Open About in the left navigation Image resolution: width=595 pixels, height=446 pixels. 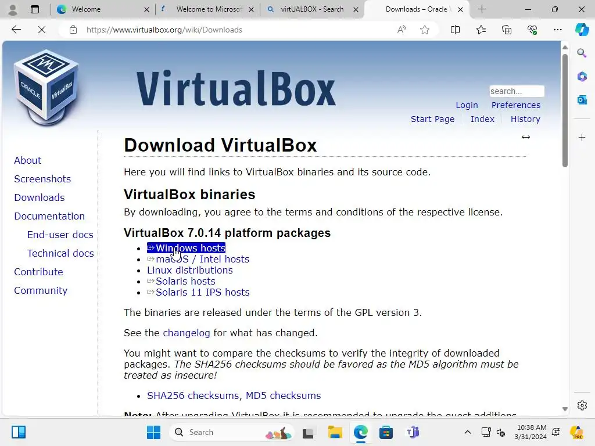tap(28, 160)
